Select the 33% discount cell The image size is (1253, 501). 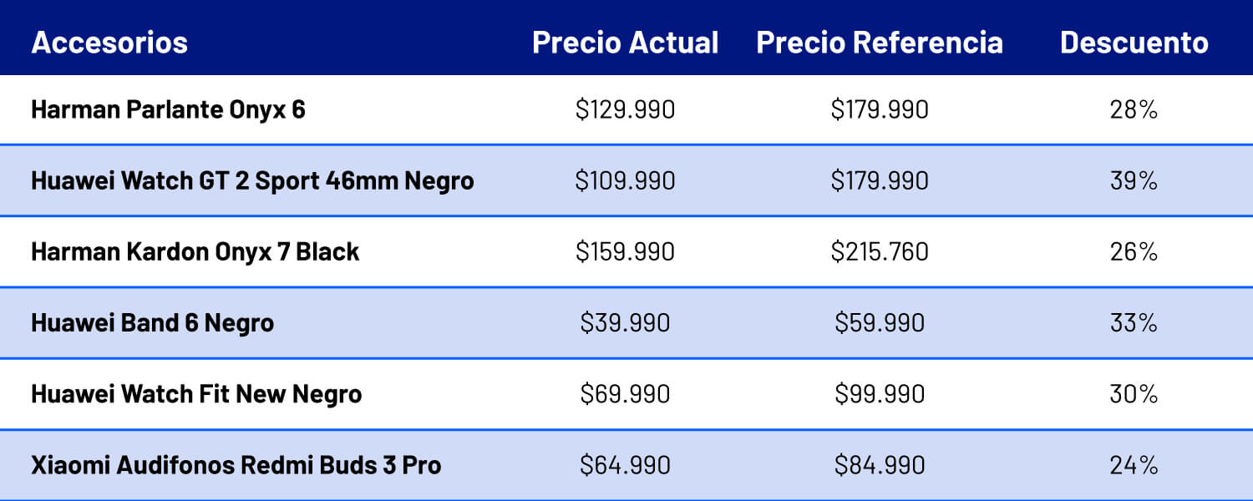click(x=1134, y=322)
